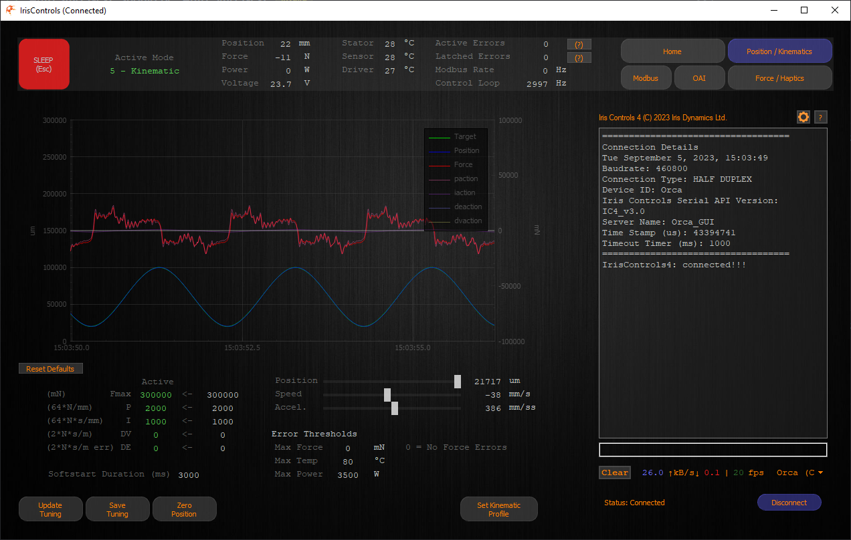Toggle the paction line in plot legend

(x=456, y=178)
